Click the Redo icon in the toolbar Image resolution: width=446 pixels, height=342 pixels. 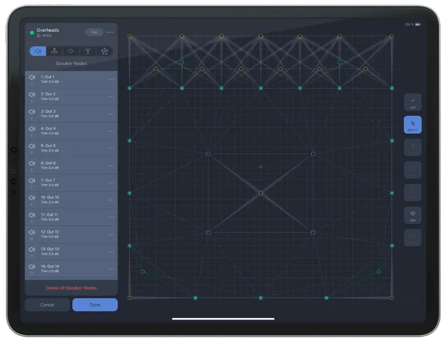coord(412,192)
